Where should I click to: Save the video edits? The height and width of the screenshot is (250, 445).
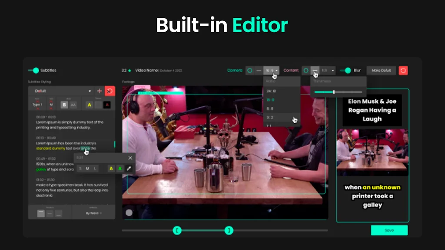(389, 230)
